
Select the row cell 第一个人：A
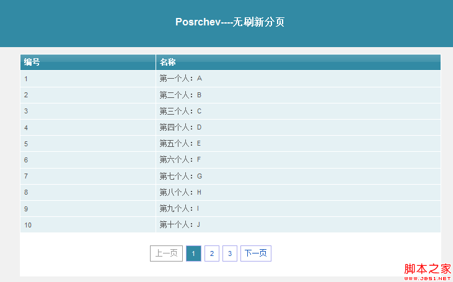click(x=181, y=79)
